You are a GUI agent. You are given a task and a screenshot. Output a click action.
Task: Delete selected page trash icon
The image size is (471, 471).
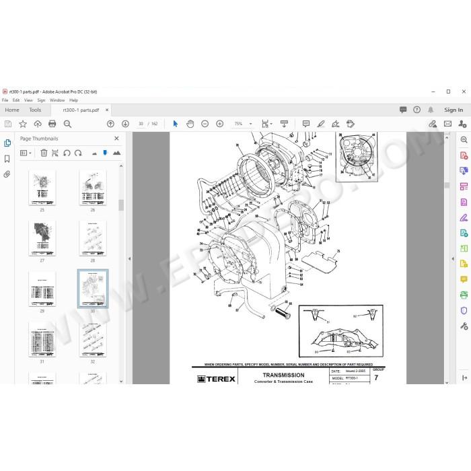click(x=44, y=153)
